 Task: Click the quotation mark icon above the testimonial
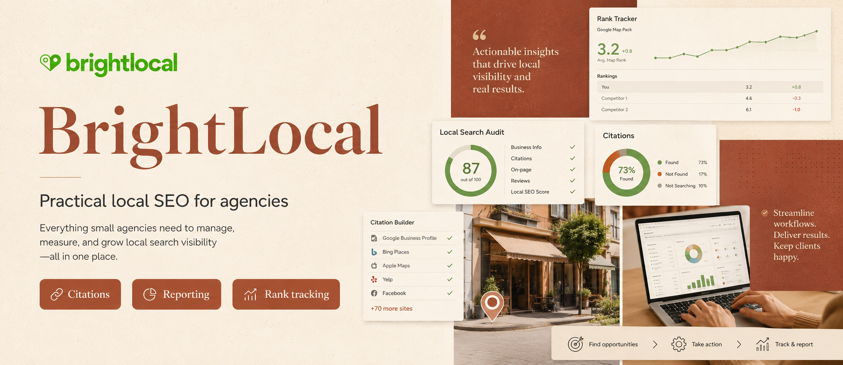pos(479,34)
